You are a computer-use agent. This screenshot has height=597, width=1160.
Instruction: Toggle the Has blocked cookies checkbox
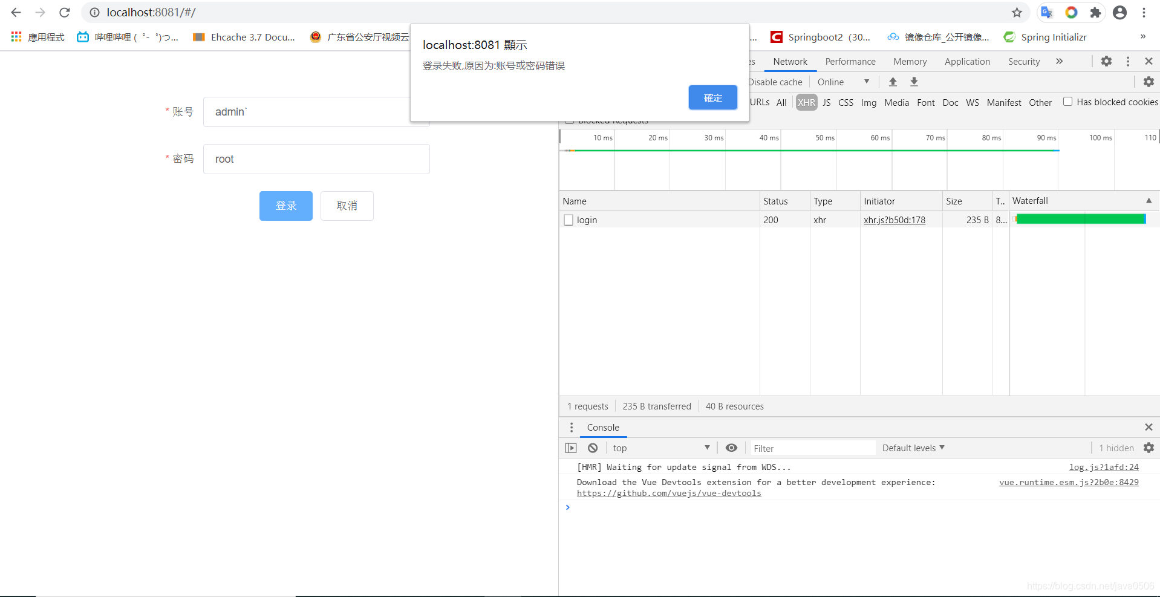[x=1067, y=102]
